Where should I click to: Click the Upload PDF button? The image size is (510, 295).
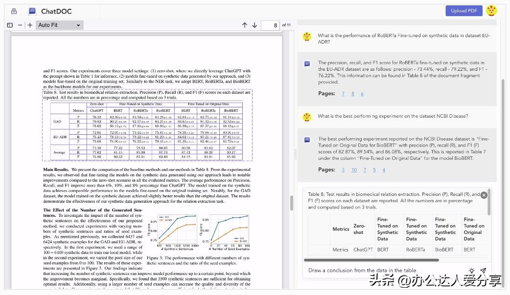point(464,10)
